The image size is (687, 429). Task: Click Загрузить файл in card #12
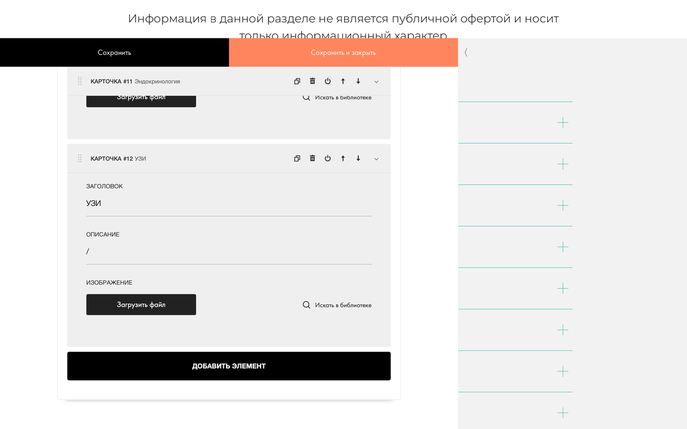tap(141, 304)
